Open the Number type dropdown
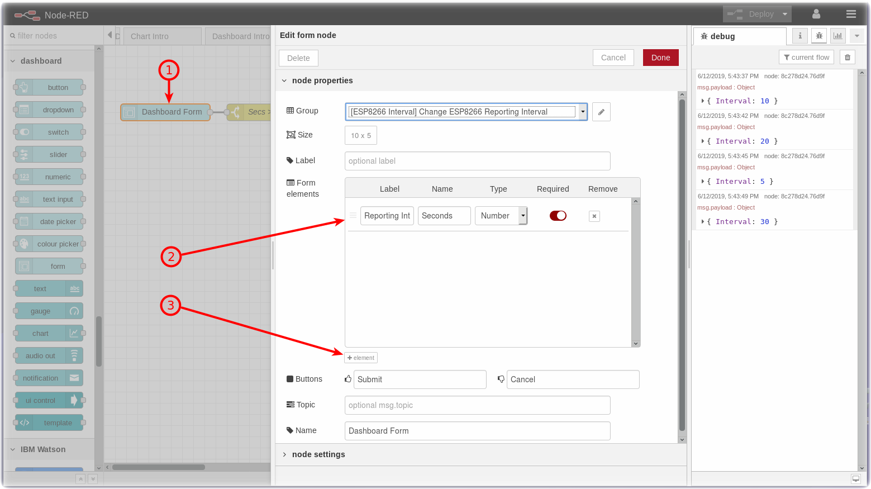Viewport: 871px width, 489px height. coord(501,216)
